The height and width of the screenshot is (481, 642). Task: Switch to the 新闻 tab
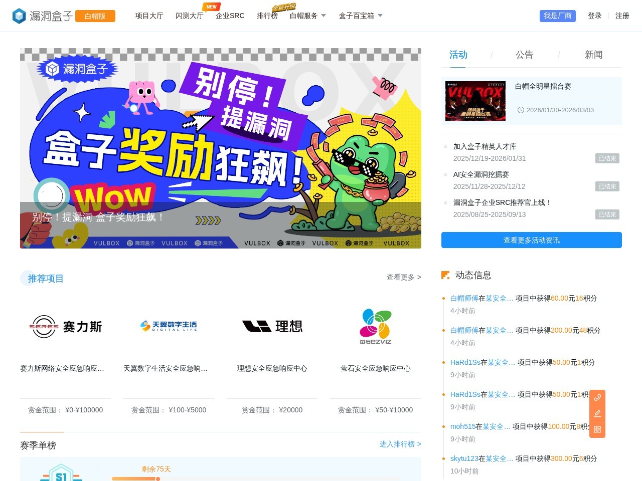[x=593, y=55]
